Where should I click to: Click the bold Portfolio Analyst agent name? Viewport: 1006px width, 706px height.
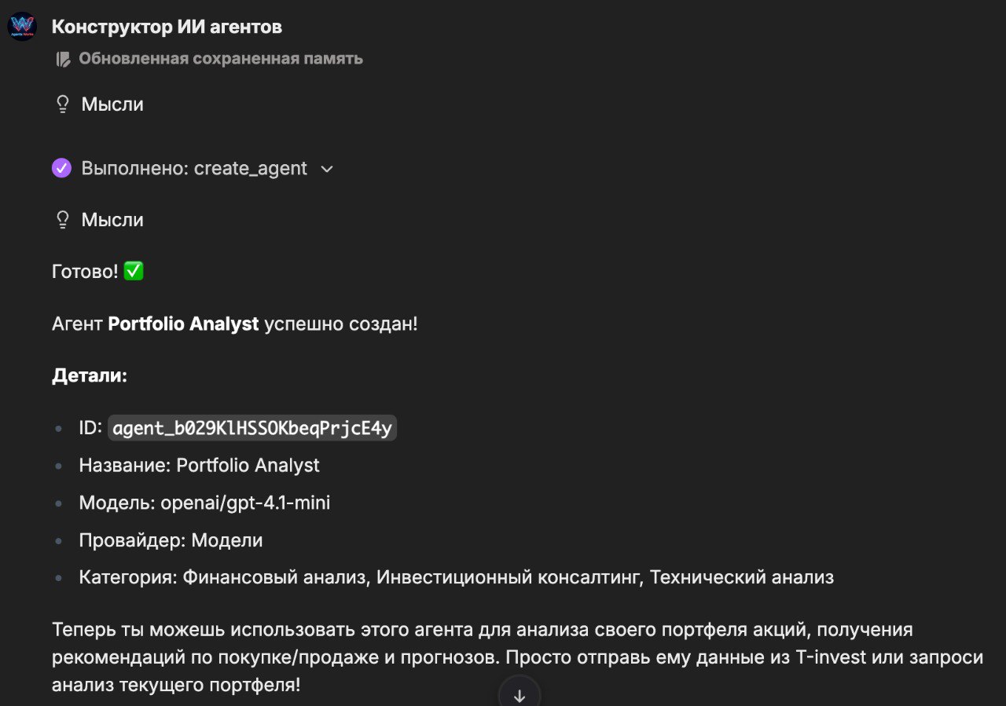pyautogui.click(x=183, y=324)
